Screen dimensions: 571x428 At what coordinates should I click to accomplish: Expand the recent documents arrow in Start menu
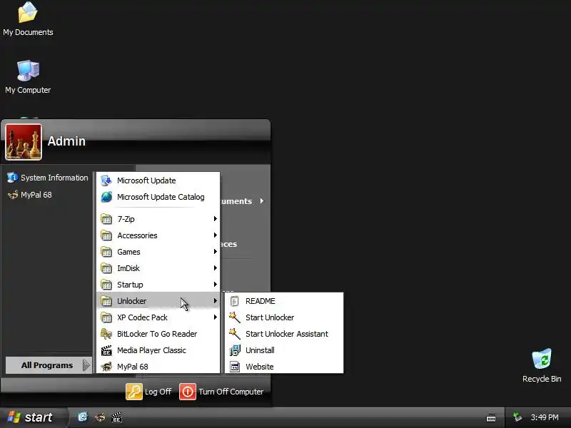point(262,201)
